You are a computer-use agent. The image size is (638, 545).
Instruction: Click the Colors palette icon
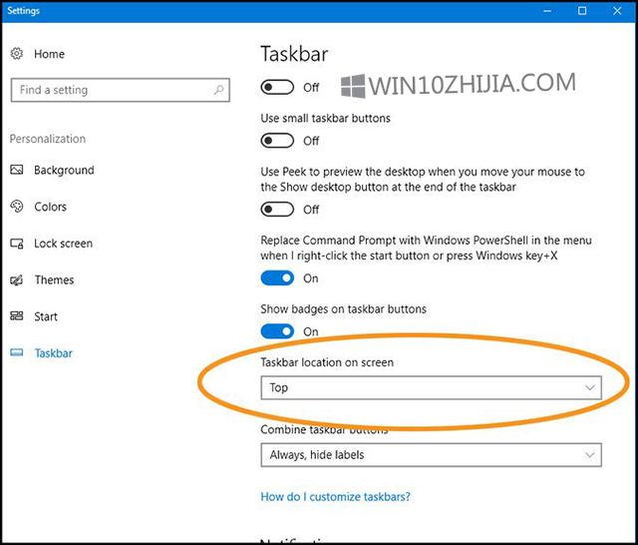pos(17,207)
